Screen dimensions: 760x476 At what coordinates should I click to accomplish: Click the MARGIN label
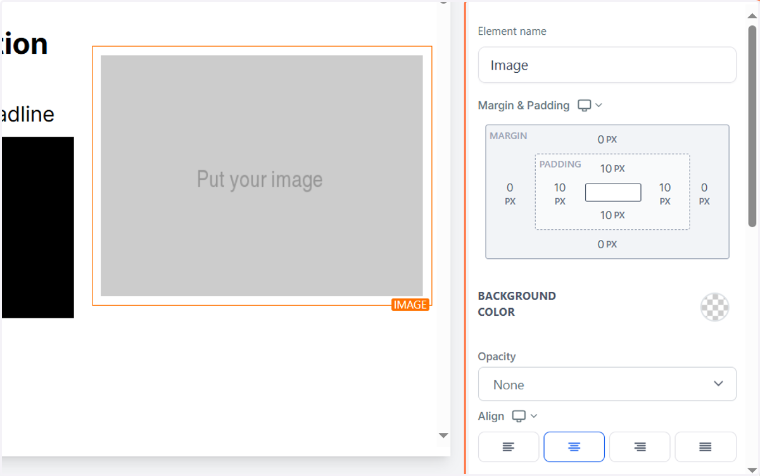click(x=508, y=136)
